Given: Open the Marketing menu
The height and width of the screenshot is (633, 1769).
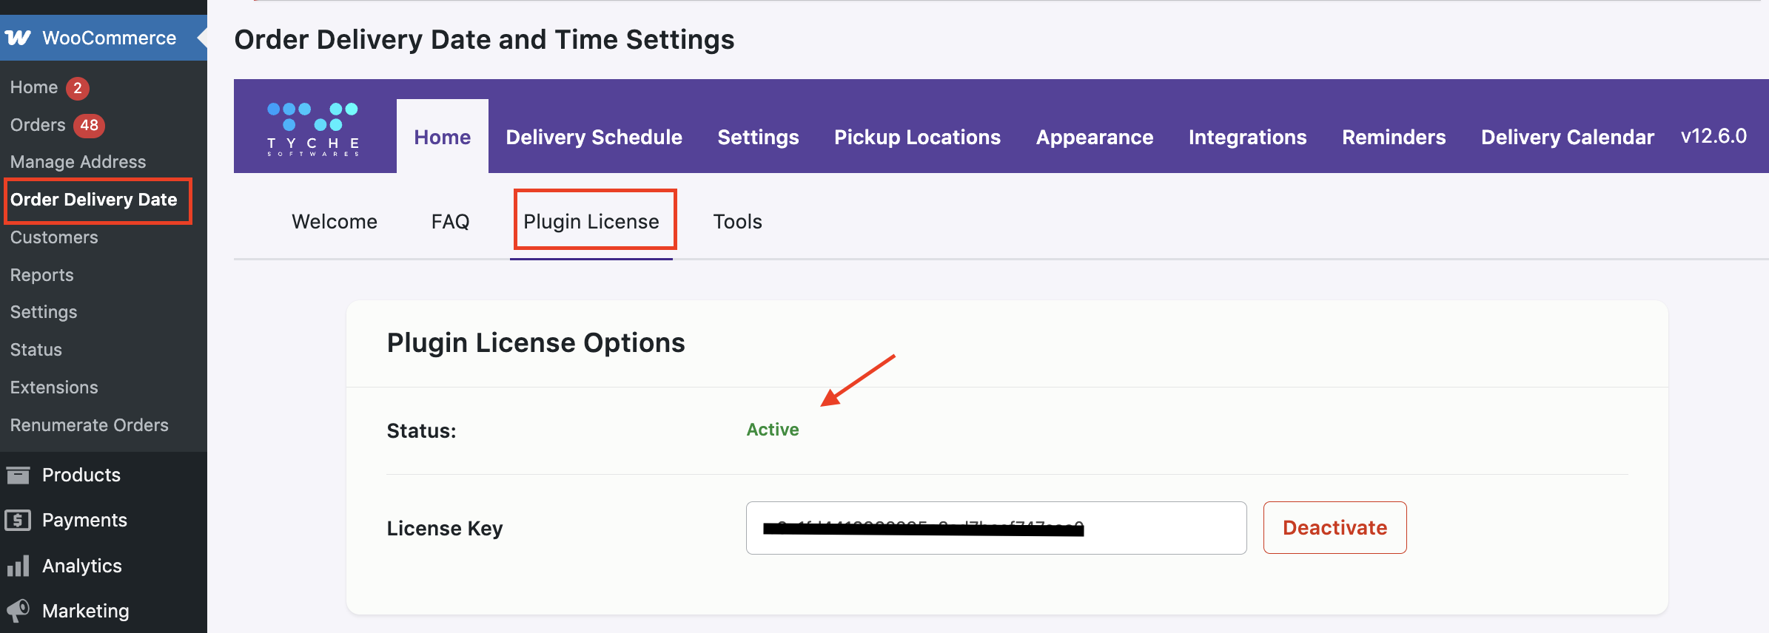Looking at the screenshot, I should pos(86,611).
